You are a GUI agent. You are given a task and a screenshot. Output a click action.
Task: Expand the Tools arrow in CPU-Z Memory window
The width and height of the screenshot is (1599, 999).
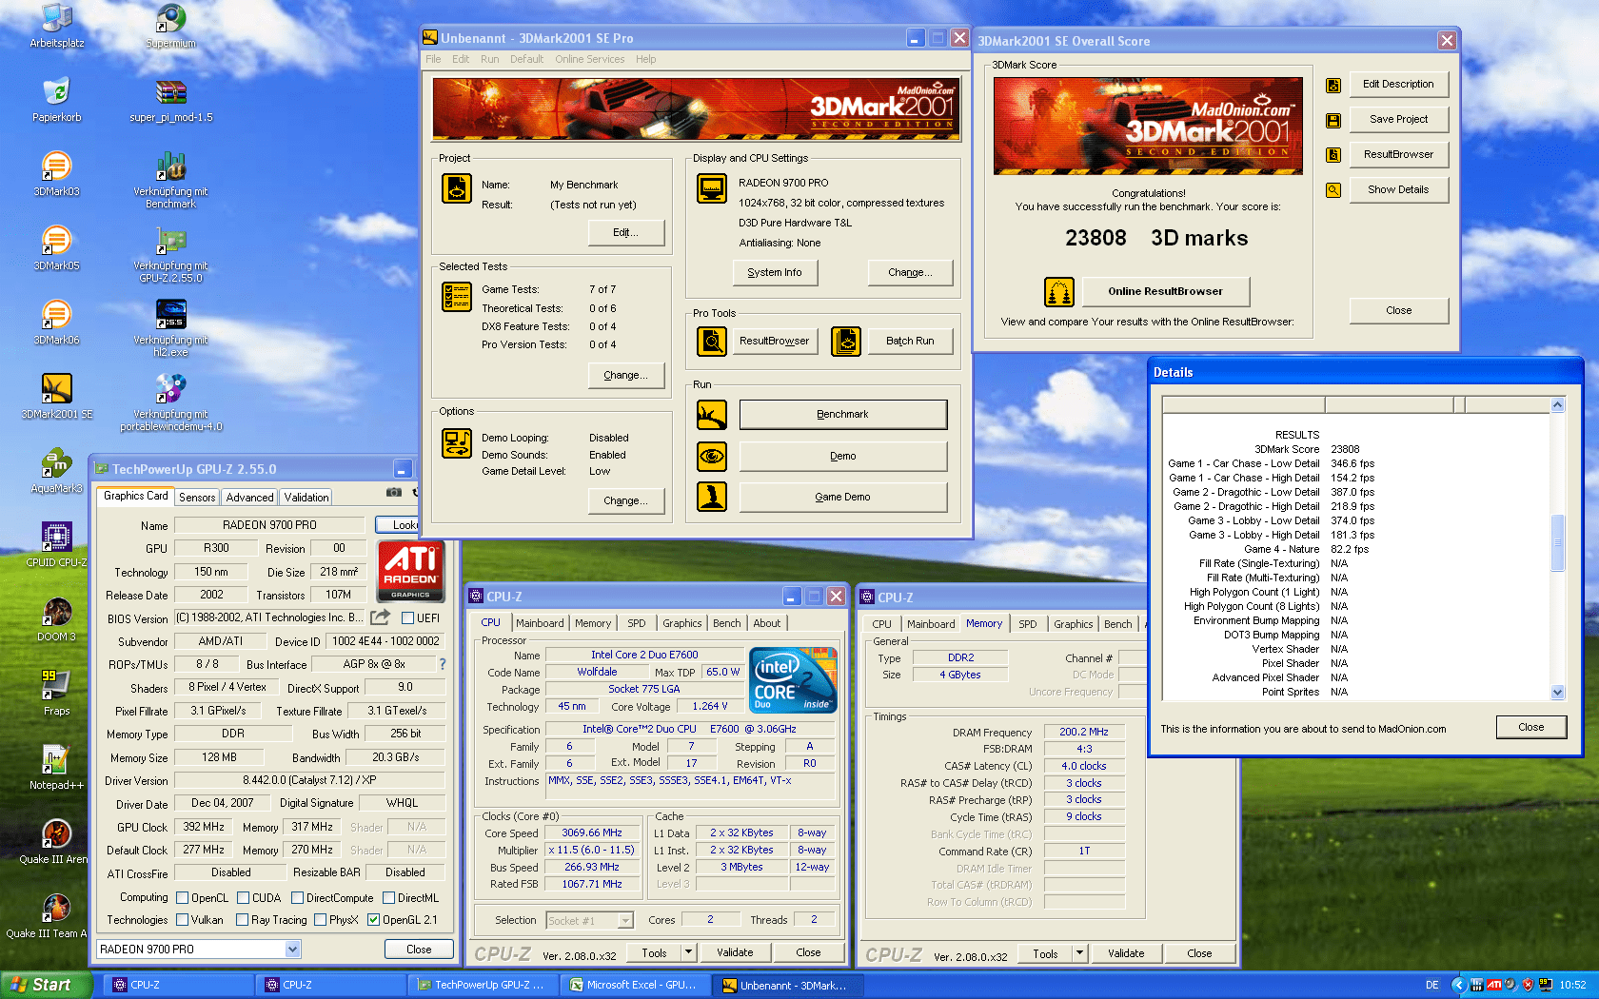point(1079,953)
